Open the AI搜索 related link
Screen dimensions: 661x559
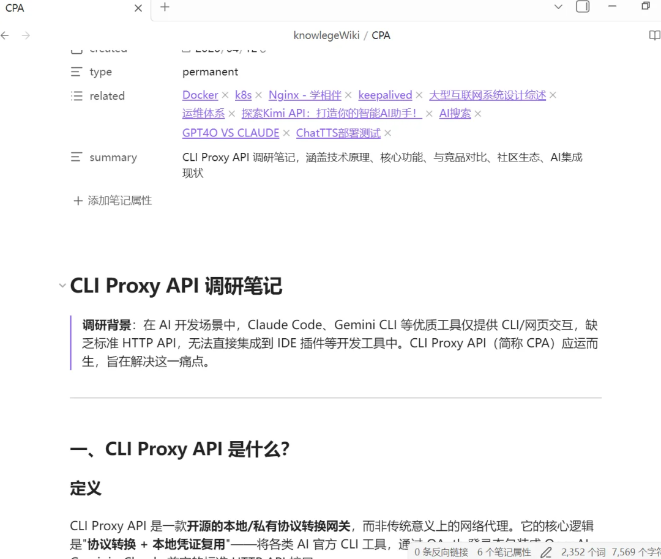click(x=455, y=113)
